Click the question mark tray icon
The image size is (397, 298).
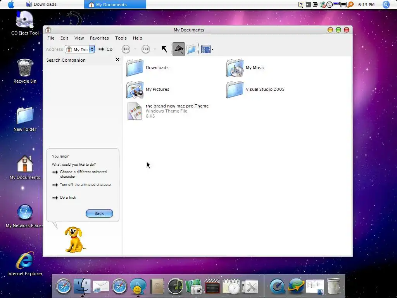coord(301,5)
